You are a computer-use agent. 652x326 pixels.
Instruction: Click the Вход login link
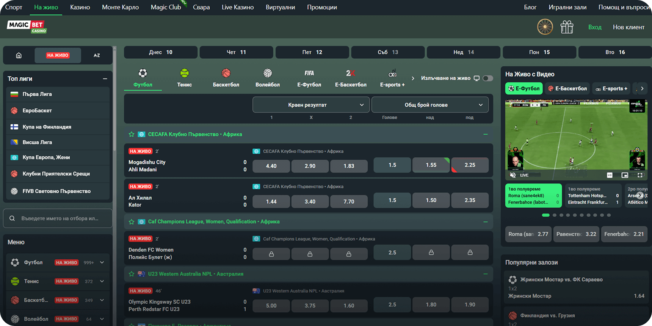(x=594, y=27)
